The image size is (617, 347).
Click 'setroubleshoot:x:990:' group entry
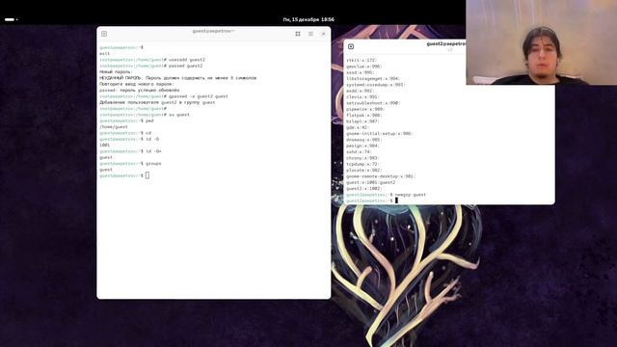pos(373,103)
